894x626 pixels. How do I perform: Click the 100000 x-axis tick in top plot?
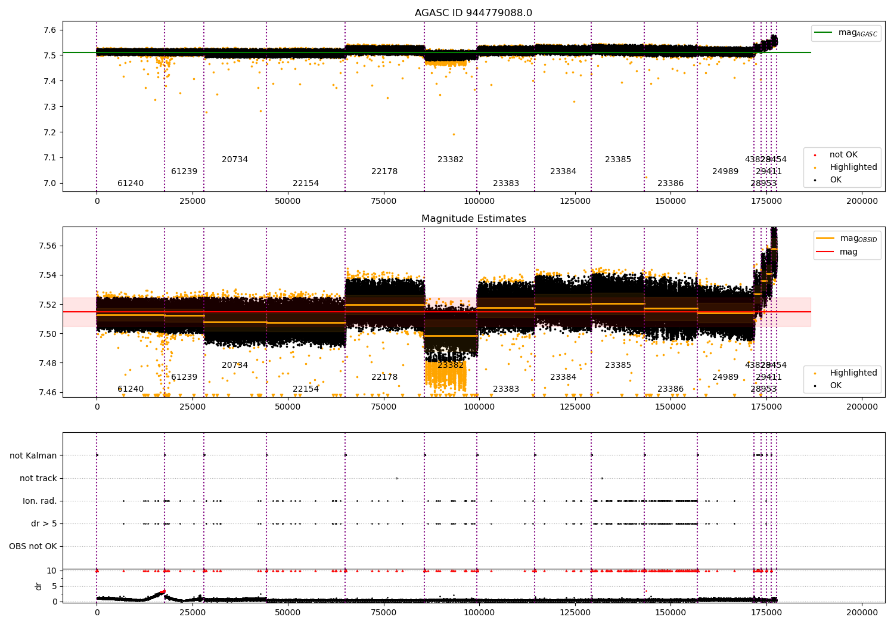(479, 201)
